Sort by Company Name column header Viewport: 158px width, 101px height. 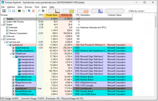click(x=120, y=15)
